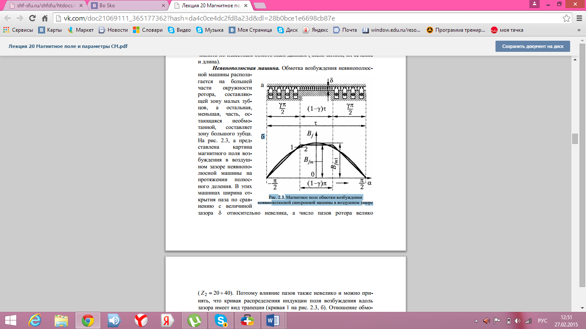Image resolution: width=586 pixels, height=329 pixels.
Task: Open uTorrent from the taskbar
Action: pyautogui.click(x=194, y=320)
